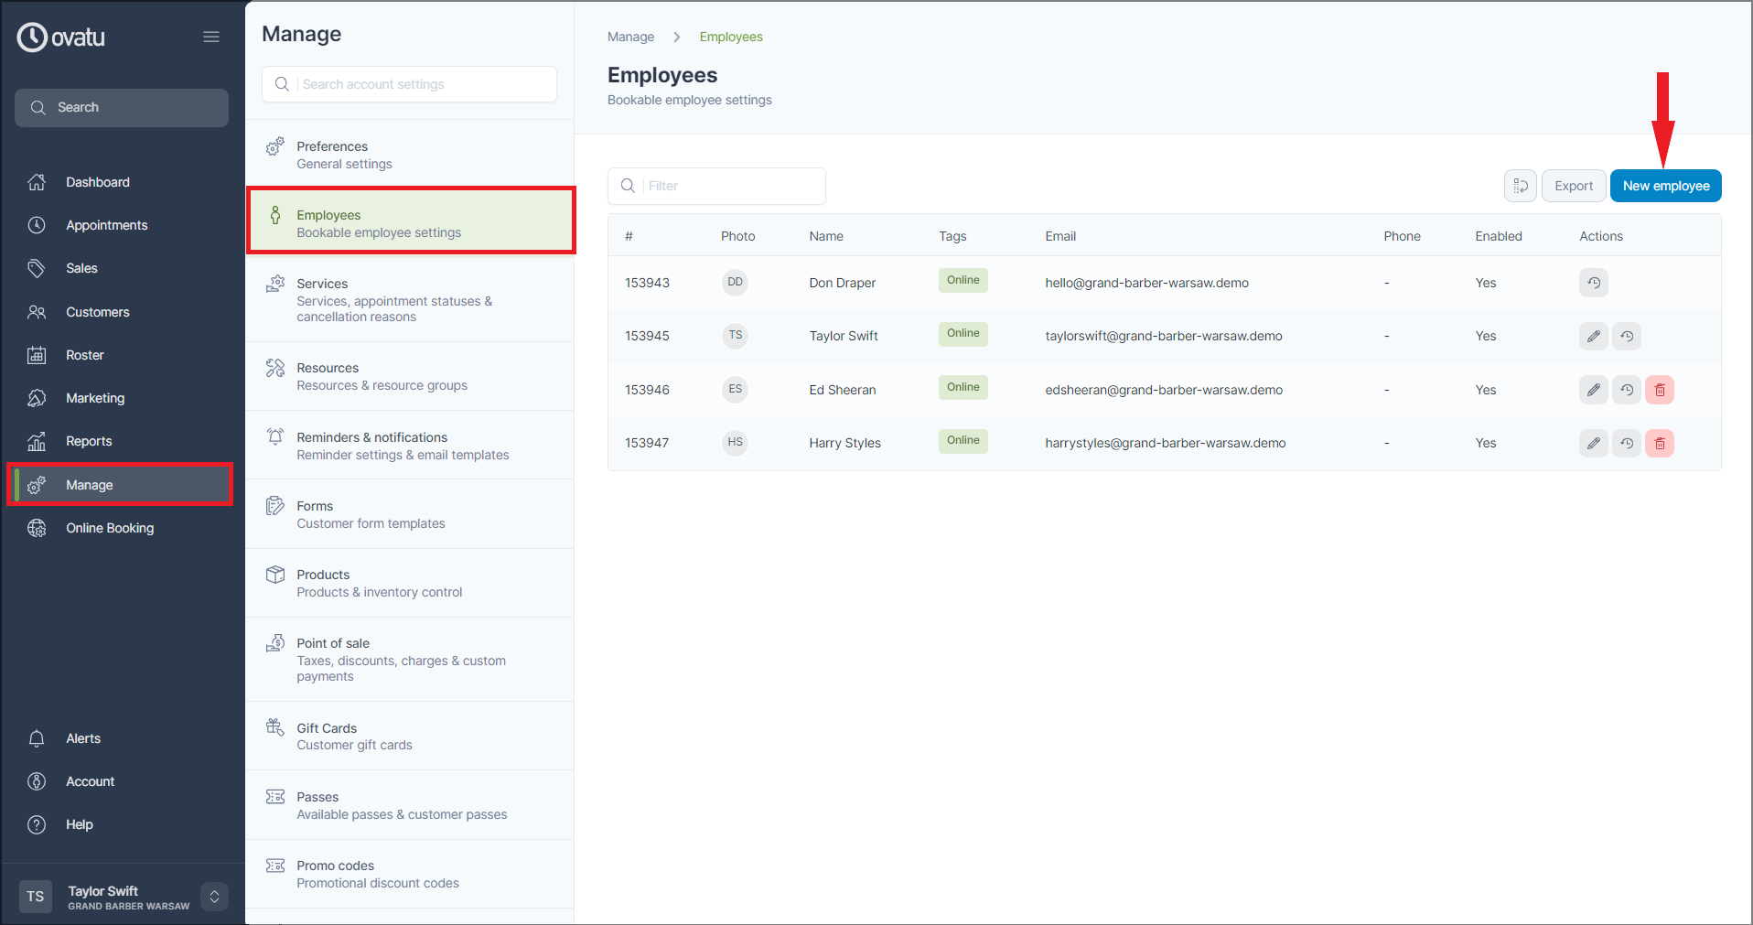Edit Taylor Swift using the pencil icon
The image size is (1753, 925).
[1593, 336]
